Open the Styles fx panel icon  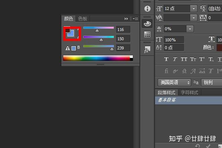(147, 49)
